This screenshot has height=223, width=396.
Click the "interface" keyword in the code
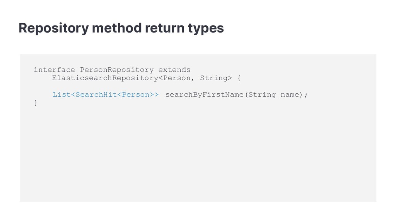click(x=54, y=70)
